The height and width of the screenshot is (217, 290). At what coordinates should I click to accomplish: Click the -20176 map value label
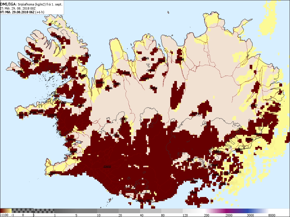tap(190, 160)
